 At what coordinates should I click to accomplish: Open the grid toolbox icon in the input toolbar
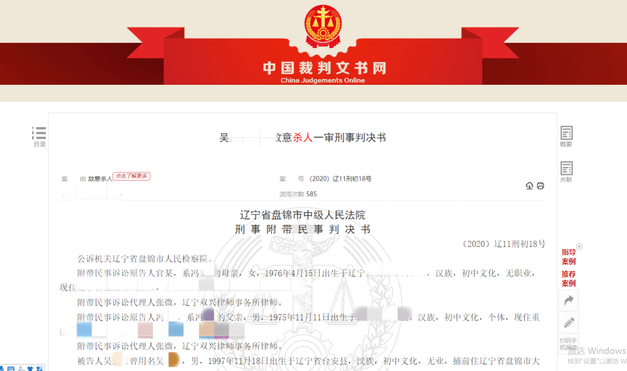39,369
